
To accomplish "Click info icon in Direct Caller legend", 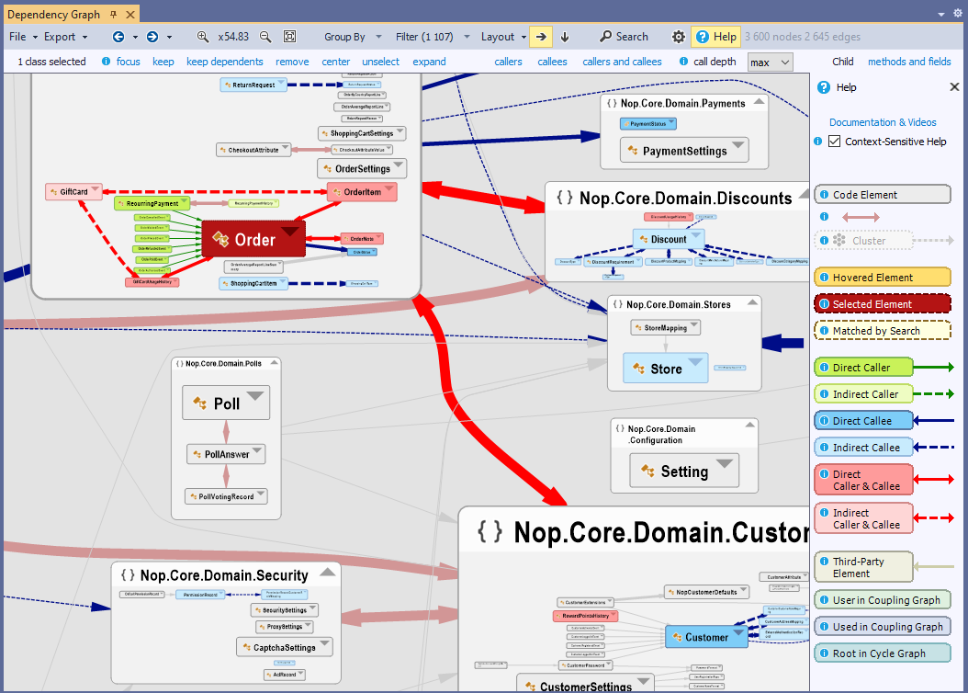I will tap(824, 368).
